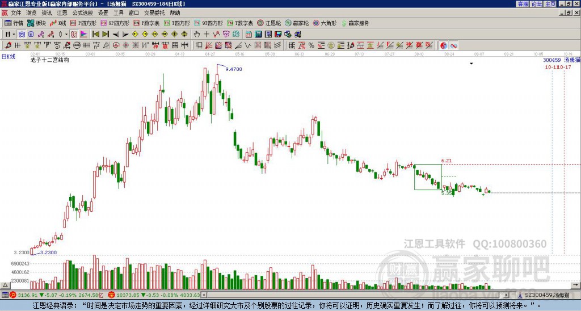Click the black left arrow button

pos(116,35)
